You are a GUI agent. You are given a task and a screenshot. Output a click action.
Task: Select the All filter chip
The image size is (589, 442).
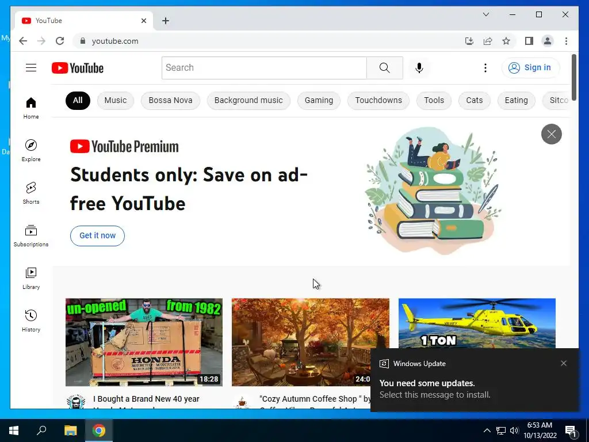point(78,100)
